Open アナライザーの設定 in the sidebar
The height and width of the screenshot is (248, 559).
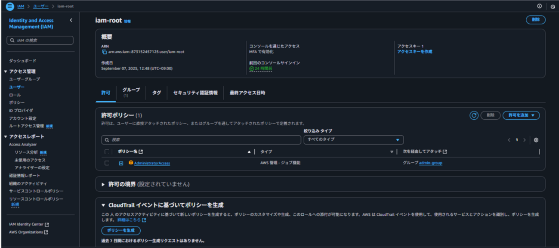[x=32, y=168]
